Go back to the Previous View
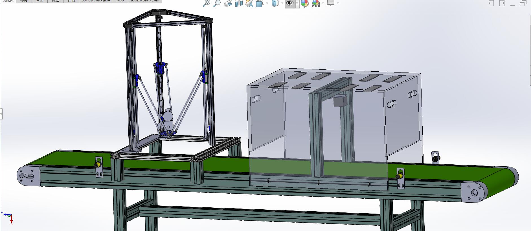The height and width of the screenshot is (231, 531). pos(228,3)
